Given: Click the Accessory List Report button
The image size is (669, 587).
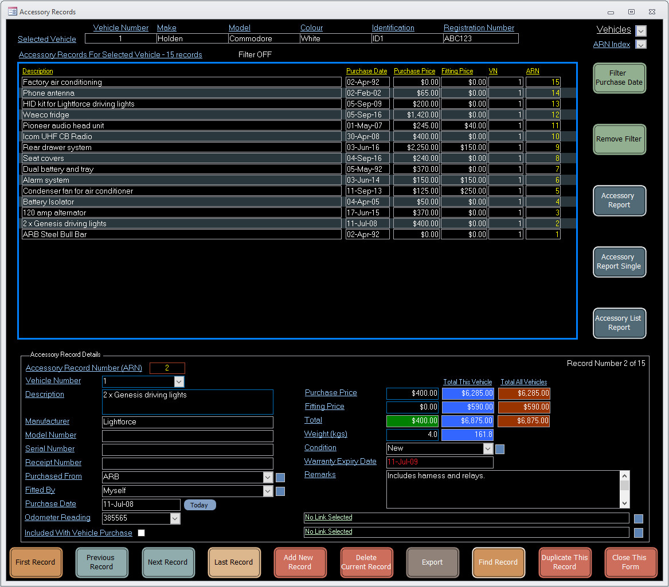Looking at the screenshot, I should tap(619, 323).
